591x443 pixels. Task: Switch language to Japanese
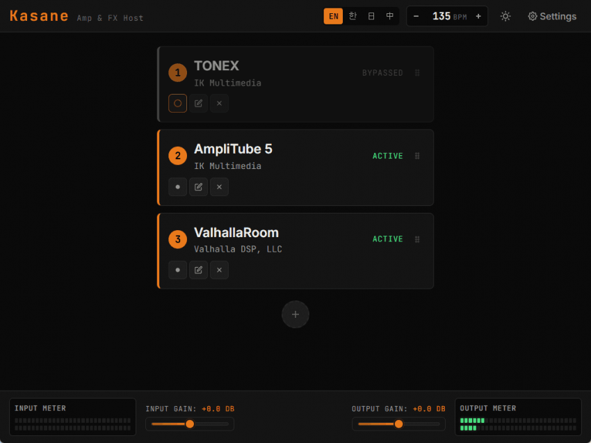[x=371, y=16]
